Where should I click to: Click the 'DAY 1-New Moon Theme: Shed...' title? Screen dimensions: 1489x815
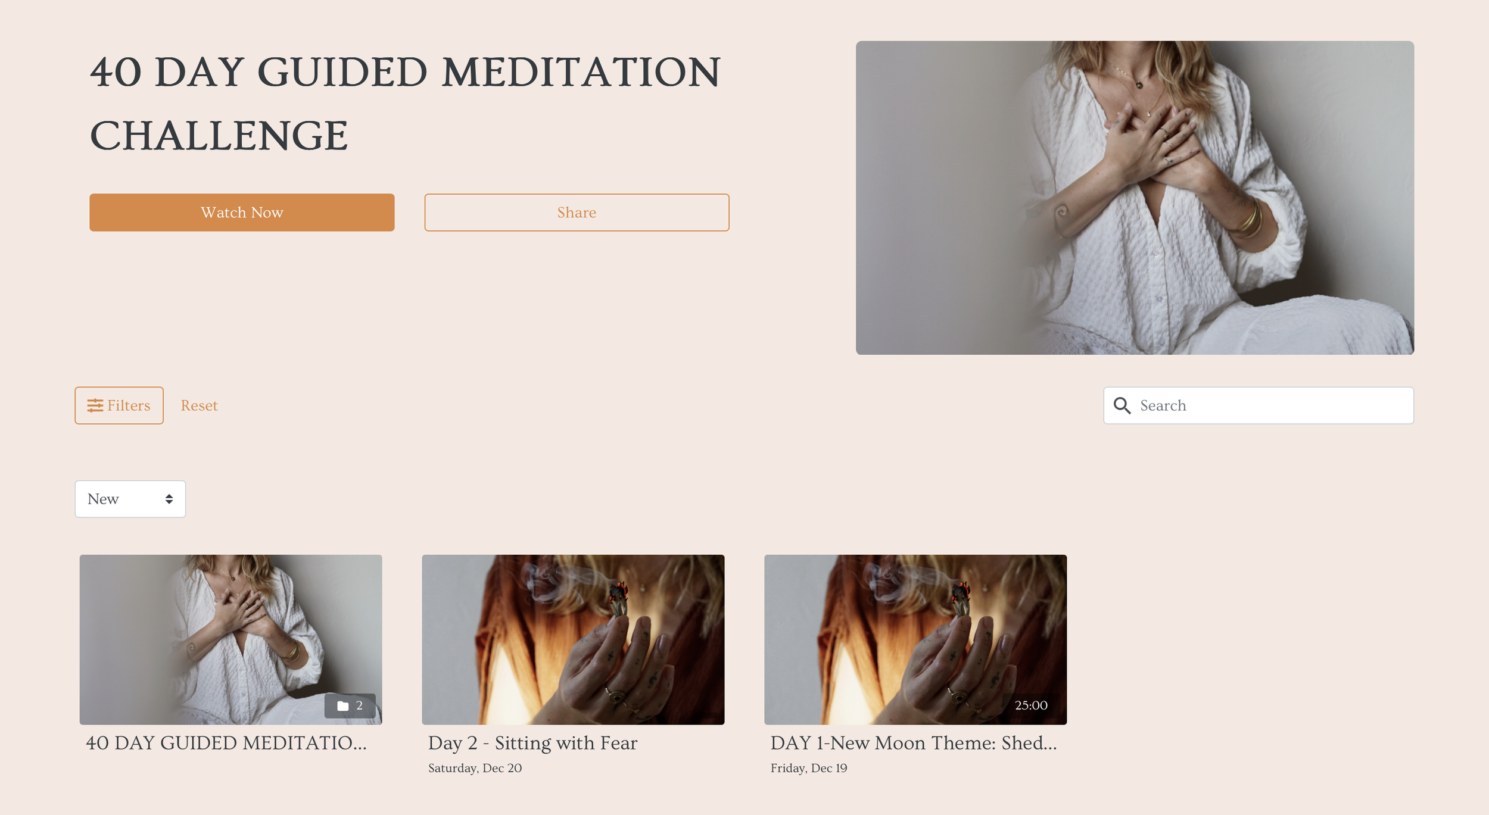click(x=914, y=743)
